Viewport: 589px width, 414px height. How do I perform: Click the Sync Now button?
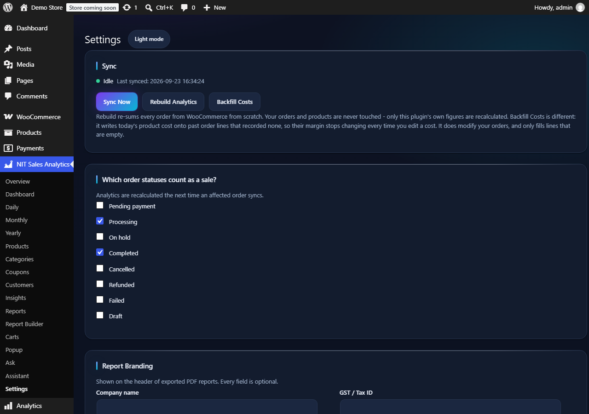[117, 102]
